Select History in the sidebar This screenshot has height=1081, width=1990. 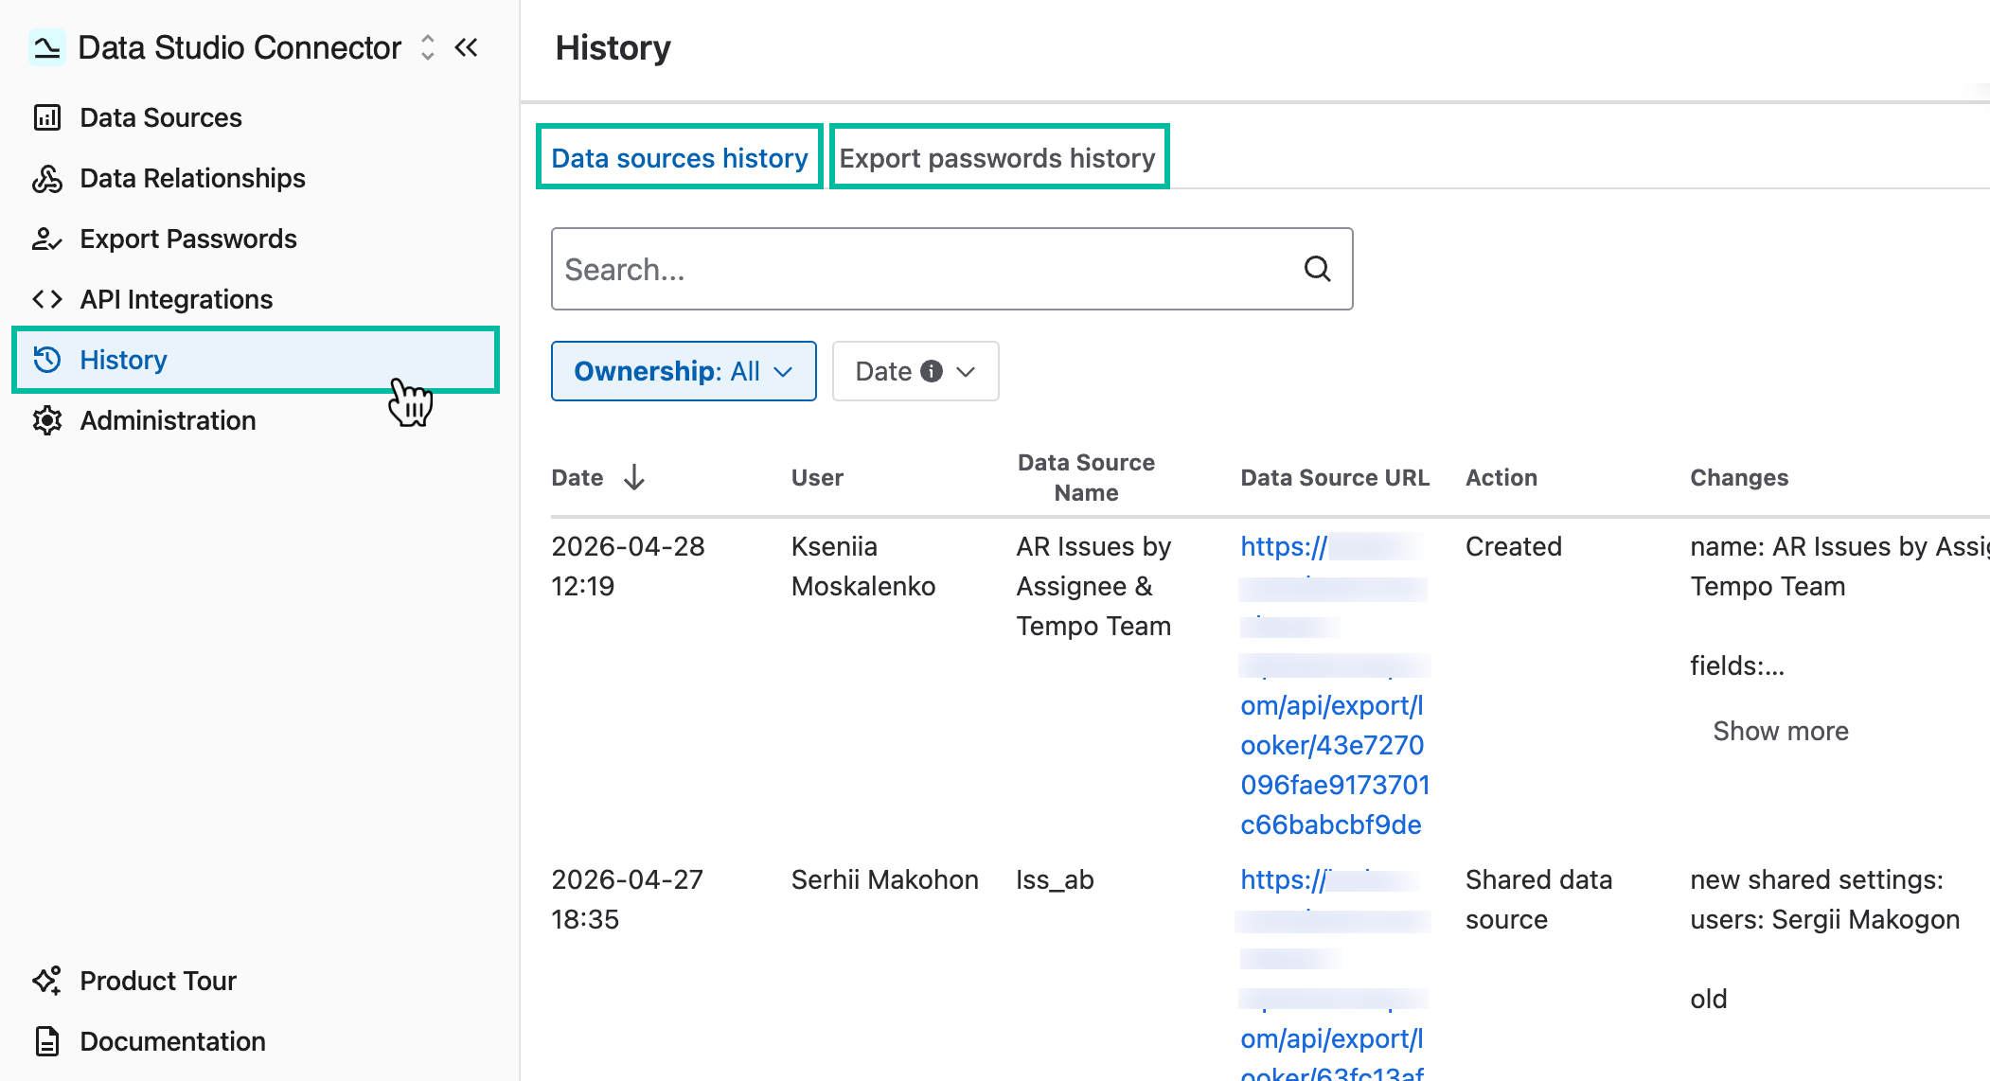pos(256,360)
